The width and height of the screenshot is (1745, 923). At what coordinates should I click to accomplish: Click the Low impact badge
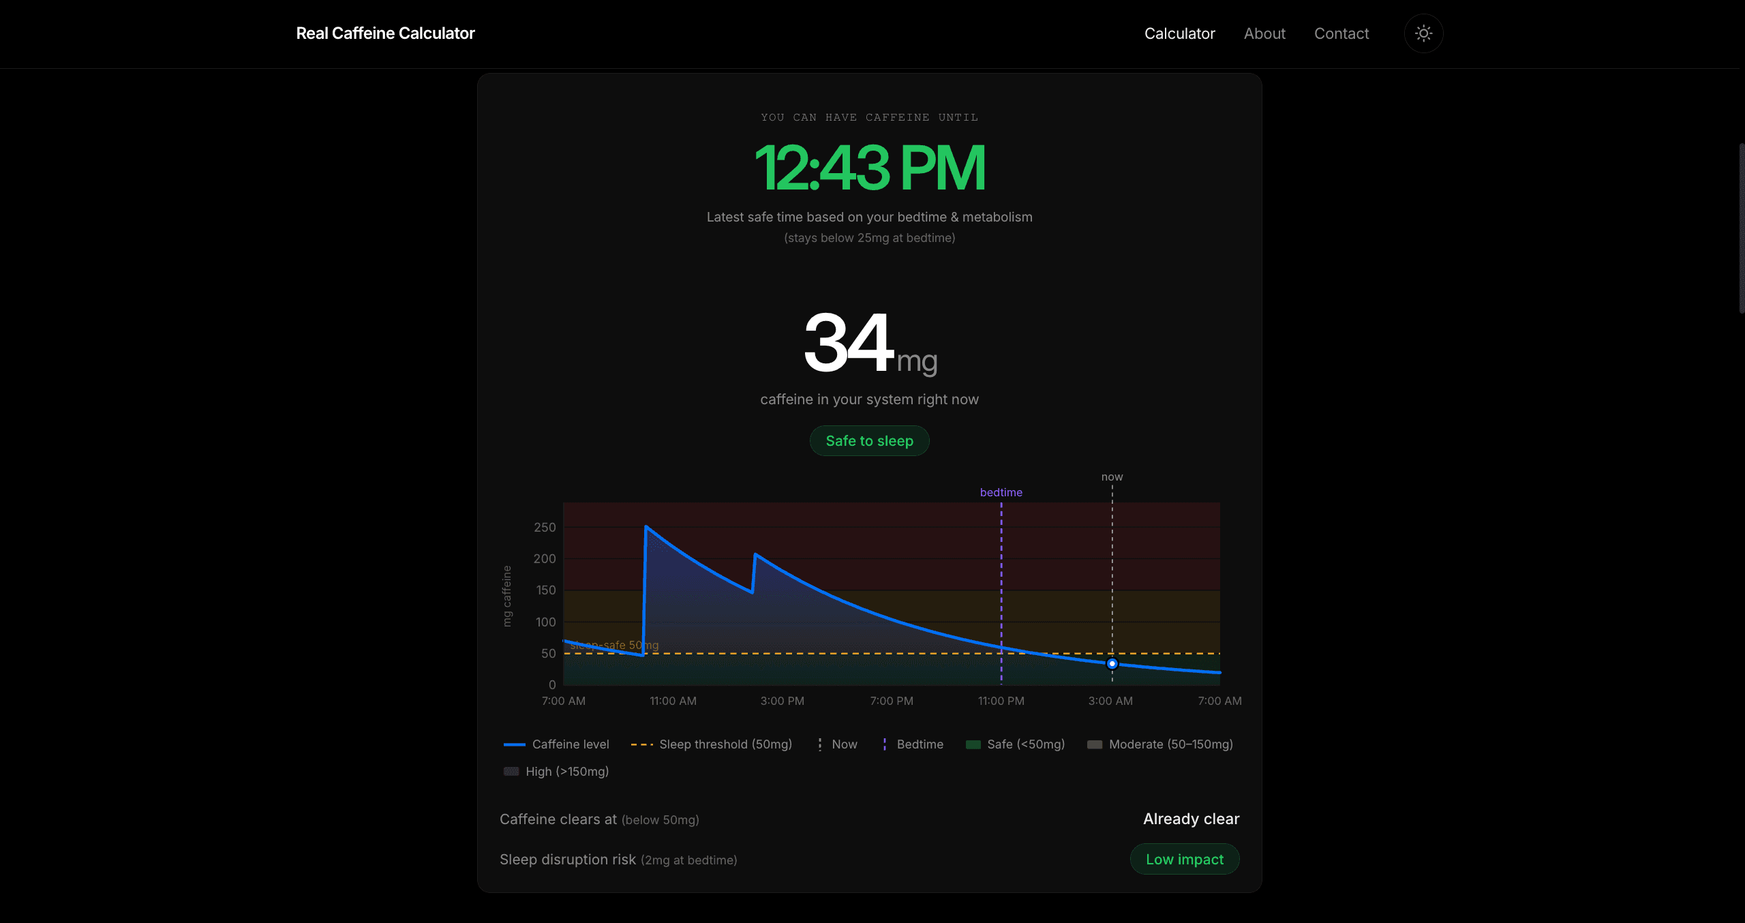point(1185,860)
